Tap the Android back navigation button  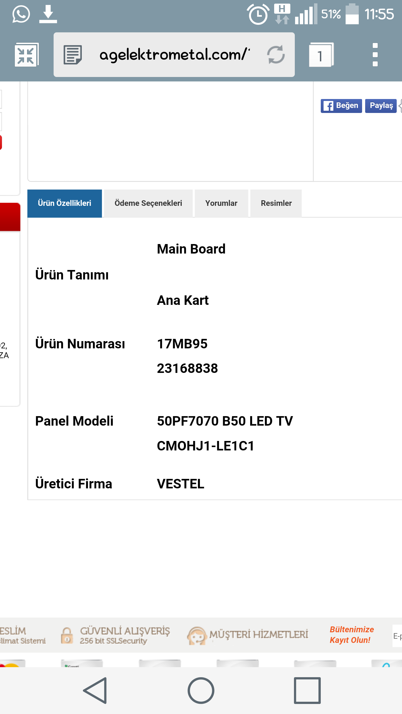tap(95, 691)
